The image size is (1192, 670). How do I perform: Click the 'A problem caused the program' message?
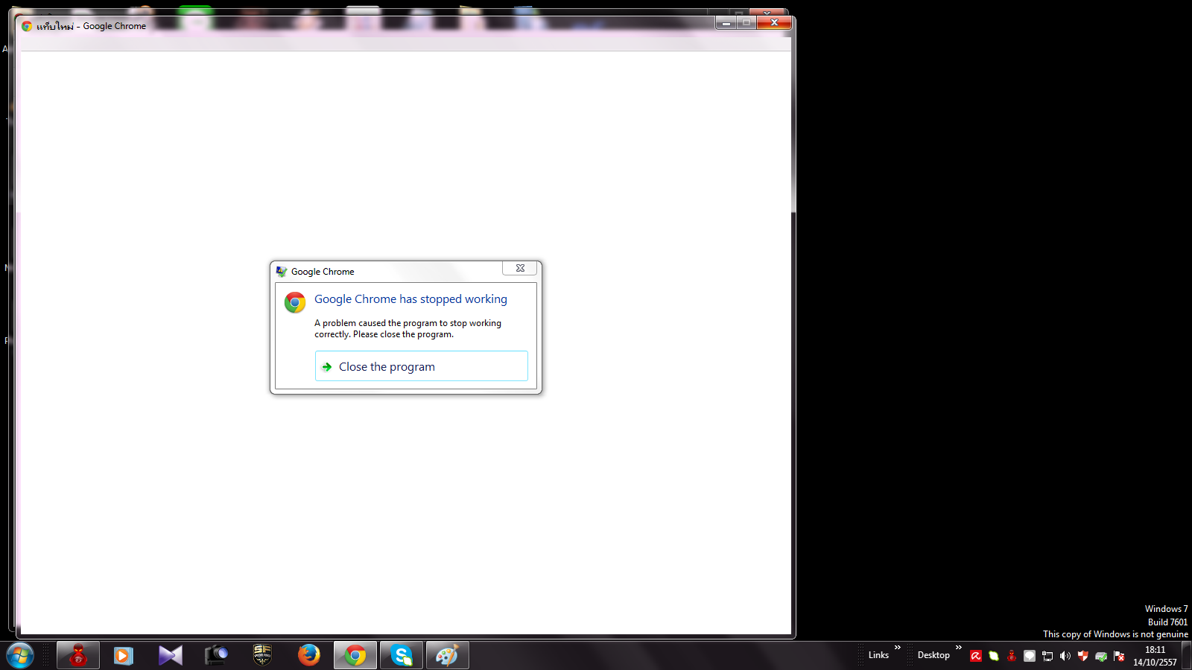point(408,328)
